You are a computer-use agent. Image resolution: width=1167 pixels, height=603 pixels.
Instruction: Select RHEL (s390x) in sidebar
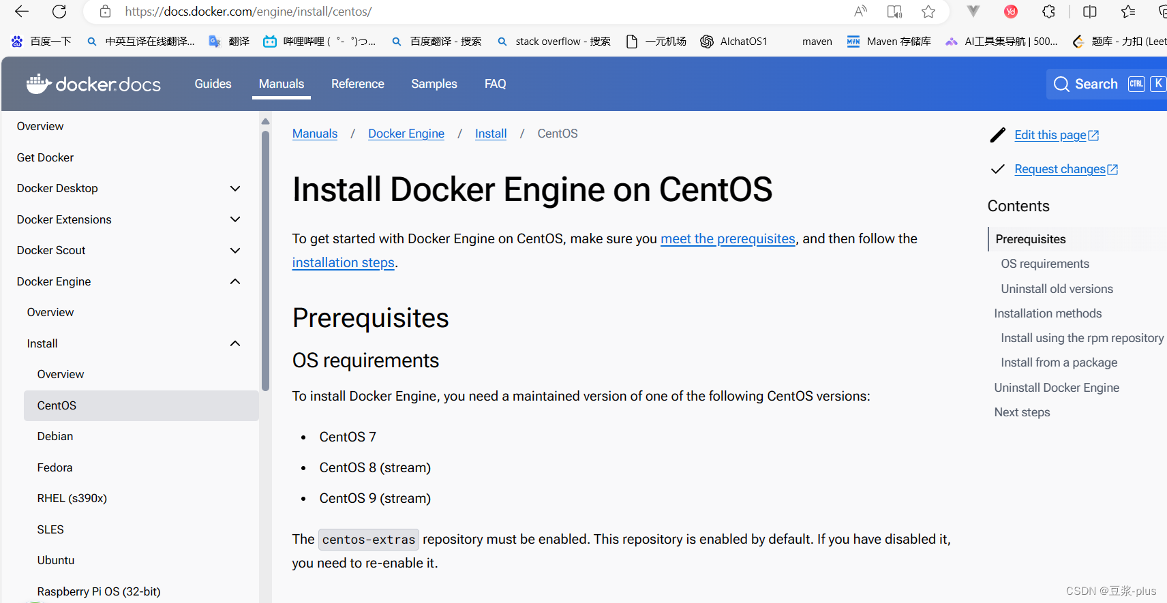(72, 498)
